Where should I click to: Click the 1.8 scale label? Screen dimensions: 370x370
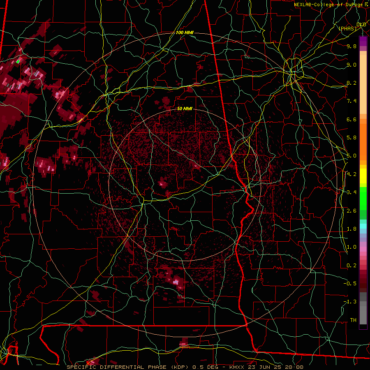351,229
